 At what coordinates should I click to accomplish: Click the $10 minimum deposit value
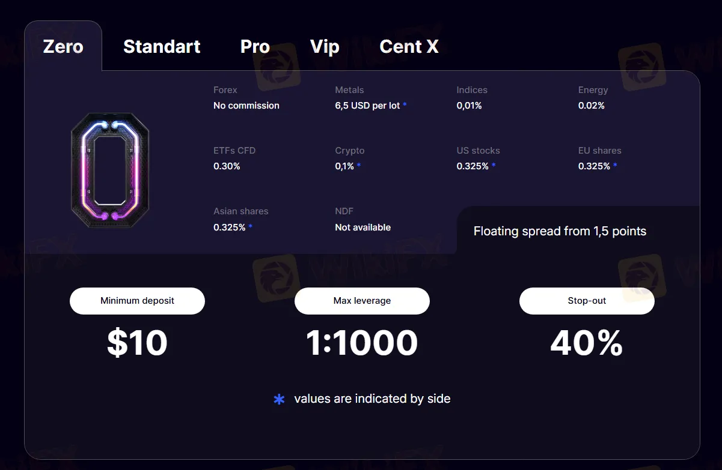[x=137, y=343]
